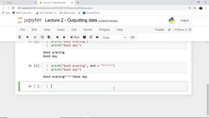This screenshot has width=209, height=118.
Task: Restart and run all cells fast-forward icon
Action: click(x=97, y=37)
